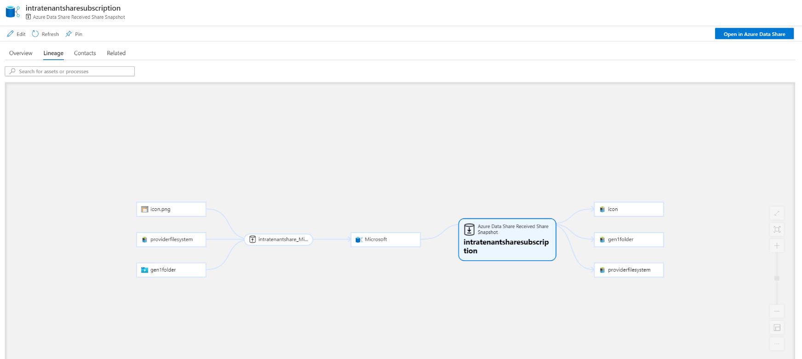Viewport: 802px width, 359px height.
Task: Select the output node labeled icon
Action: [629, 209]
